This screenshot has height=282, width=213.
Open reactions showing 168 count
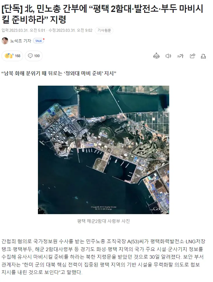(x=12, y=56)
